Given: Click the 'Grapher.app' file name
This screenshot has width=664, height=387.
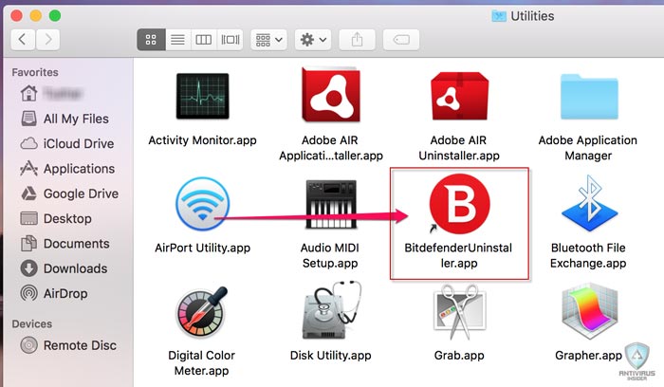Looking at the screenshot, I should 589,356.
